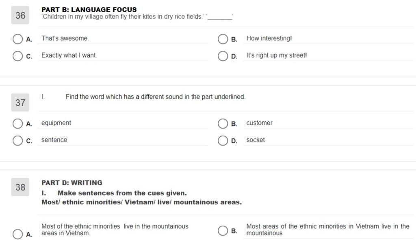The width and height of the screenshot is (416, 241).
Task: Select radio option B 'How interesting!'
Action: (223, 39)
